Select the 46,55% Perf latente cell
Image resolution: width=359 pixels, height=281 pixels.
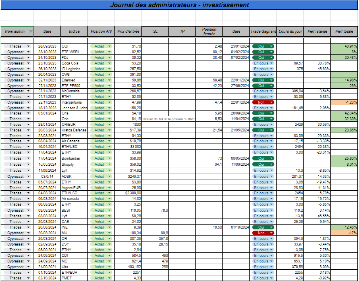[317, 216]
